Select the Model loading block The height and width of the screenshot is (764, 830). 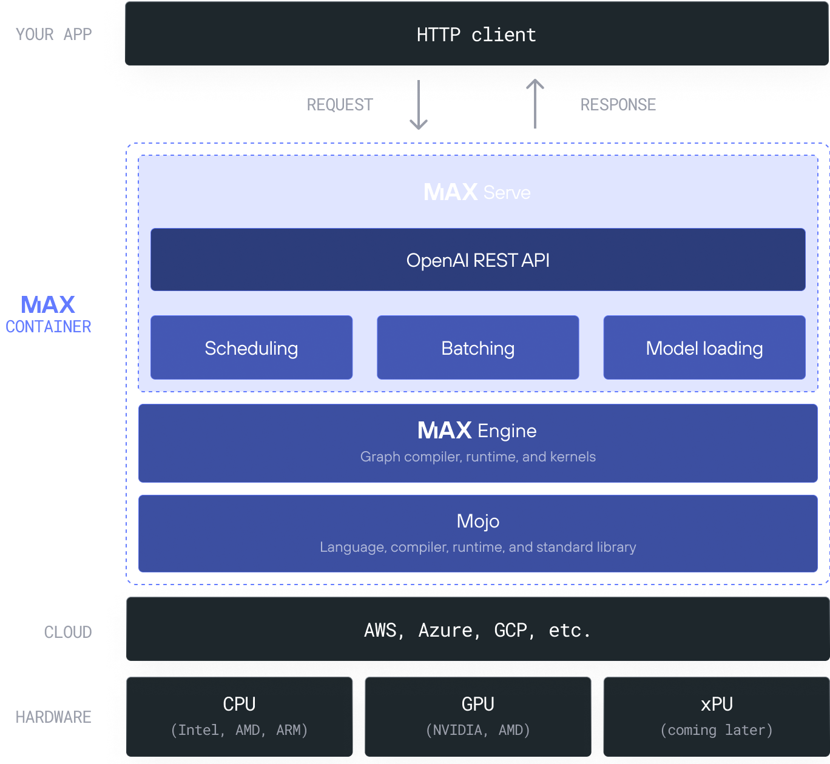(x=704, y=347)
